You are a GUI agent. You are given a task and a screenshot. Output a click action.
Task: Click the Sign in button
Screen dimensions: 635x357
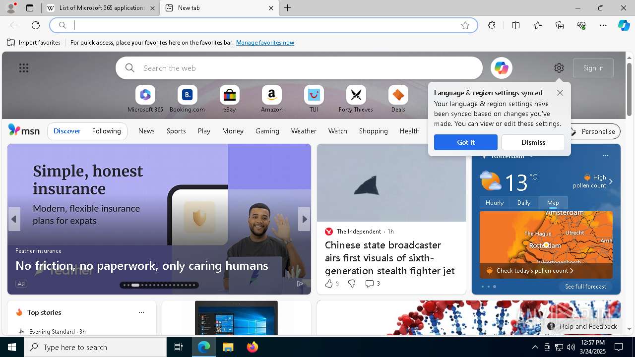[x=593, y=68]
